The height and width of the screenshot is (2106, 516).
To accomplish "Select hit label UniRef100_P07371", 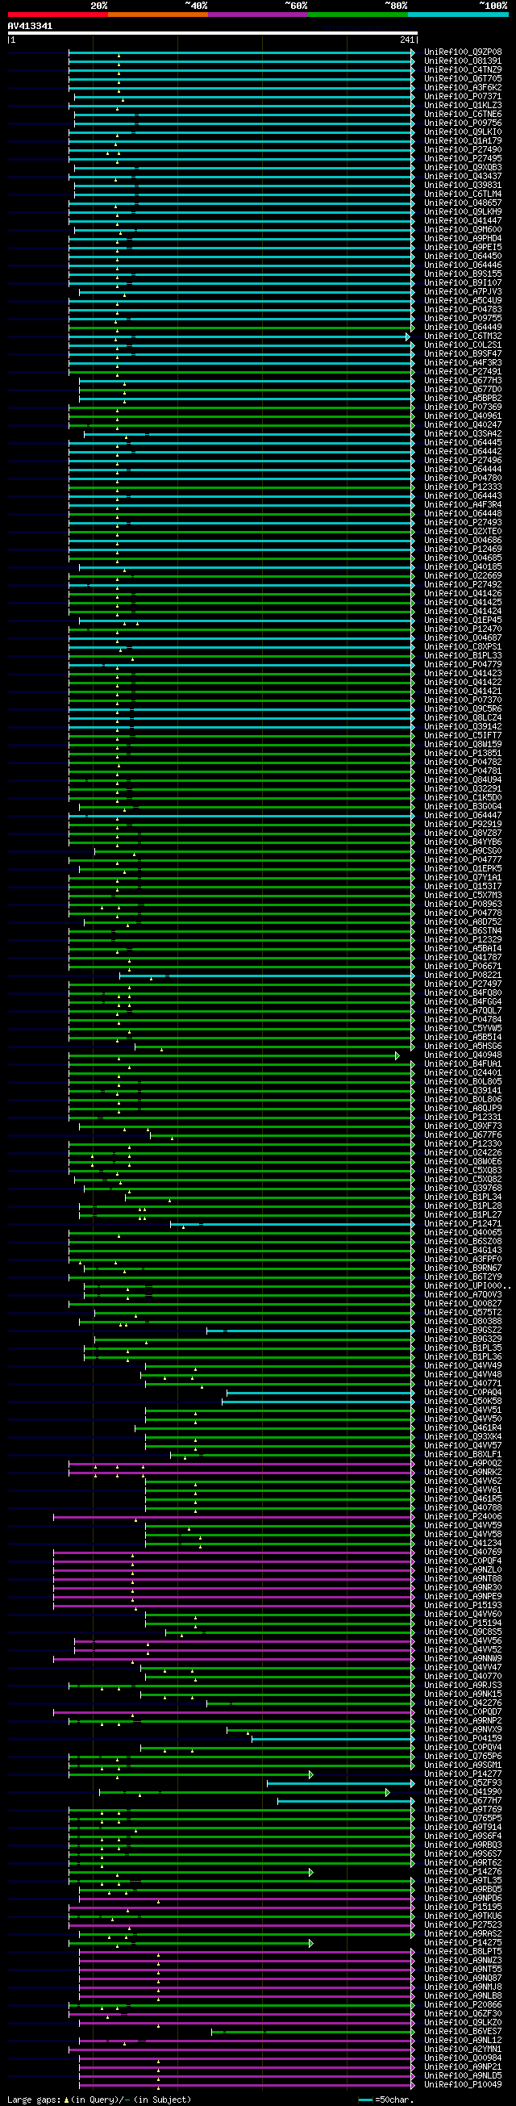I will point(463,97).
